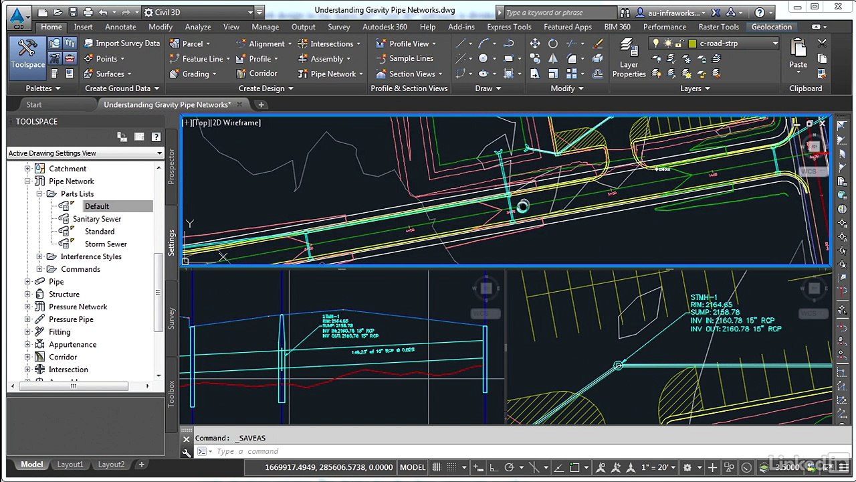The height and width of the screenshot is (482, 856).
Task: Open the Active Drawing Settings View dropdown
Action: coord(85,153)
